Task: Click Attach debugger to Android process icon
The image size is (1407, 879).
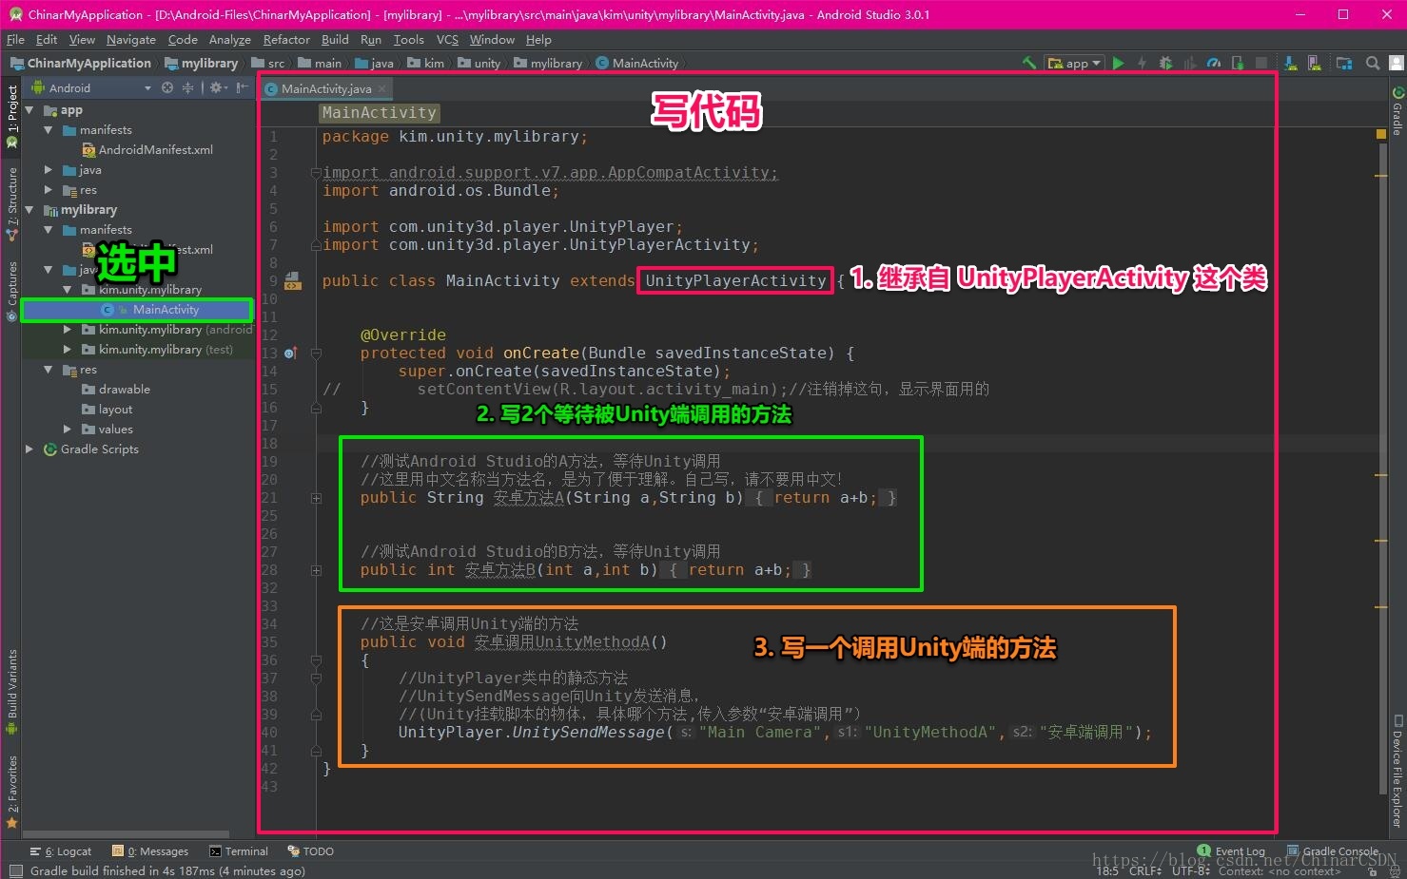Action: click(x=1238, y=63)
